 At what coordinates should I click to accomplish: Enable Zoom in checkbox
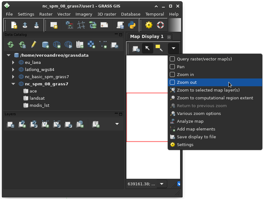click(172, 74)
